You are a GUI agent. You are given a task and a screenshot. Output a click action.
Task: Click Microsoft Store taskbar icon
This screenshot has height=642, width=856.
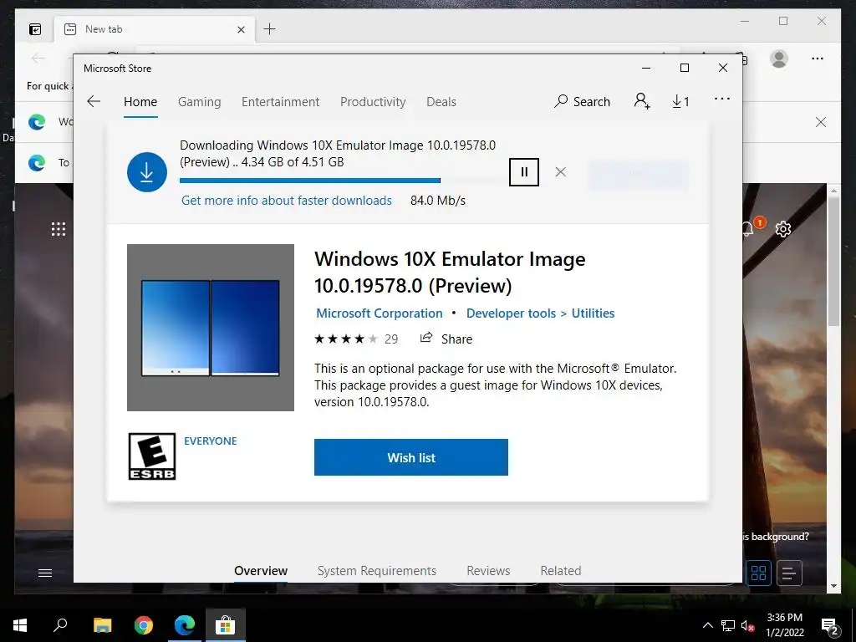[x=225, y=625]
